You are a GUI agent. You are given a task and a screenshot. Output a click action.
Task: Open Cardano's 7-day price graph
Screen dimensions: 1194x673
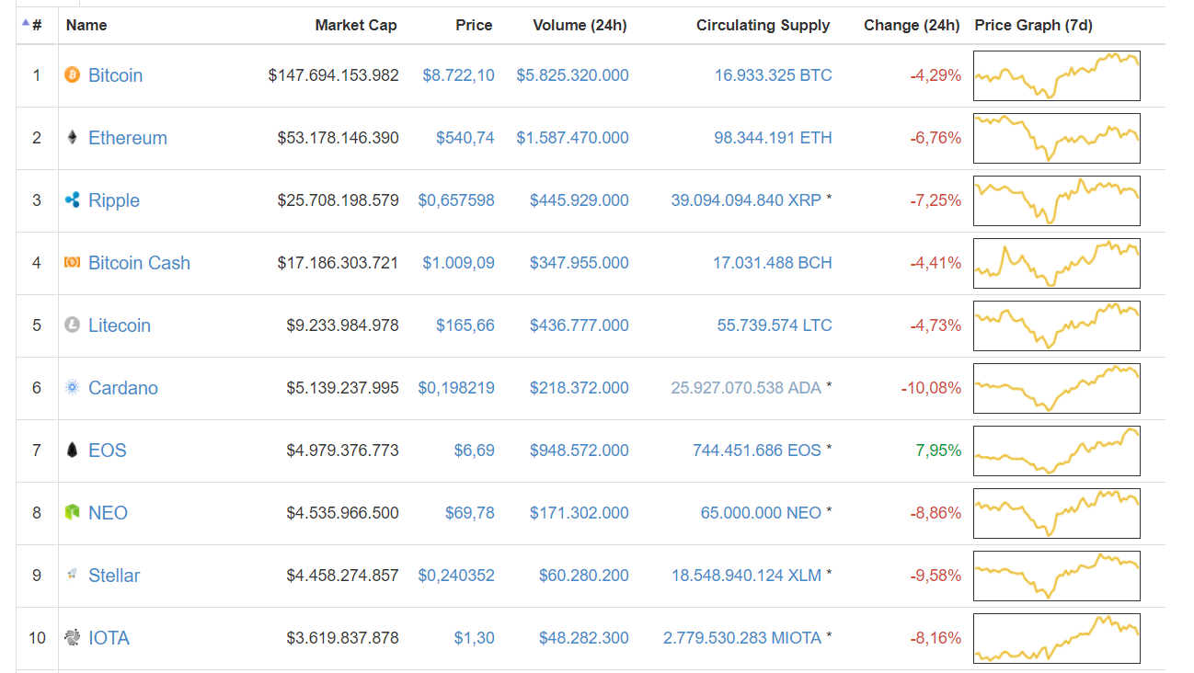(1057, 388)
